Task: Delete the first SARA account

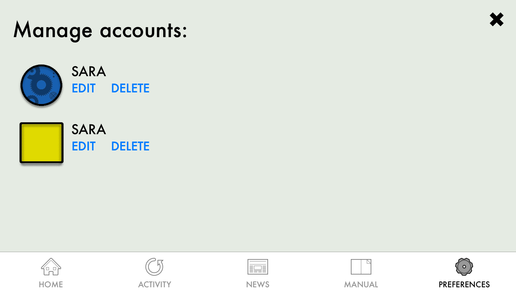Action: pos(130,89)
